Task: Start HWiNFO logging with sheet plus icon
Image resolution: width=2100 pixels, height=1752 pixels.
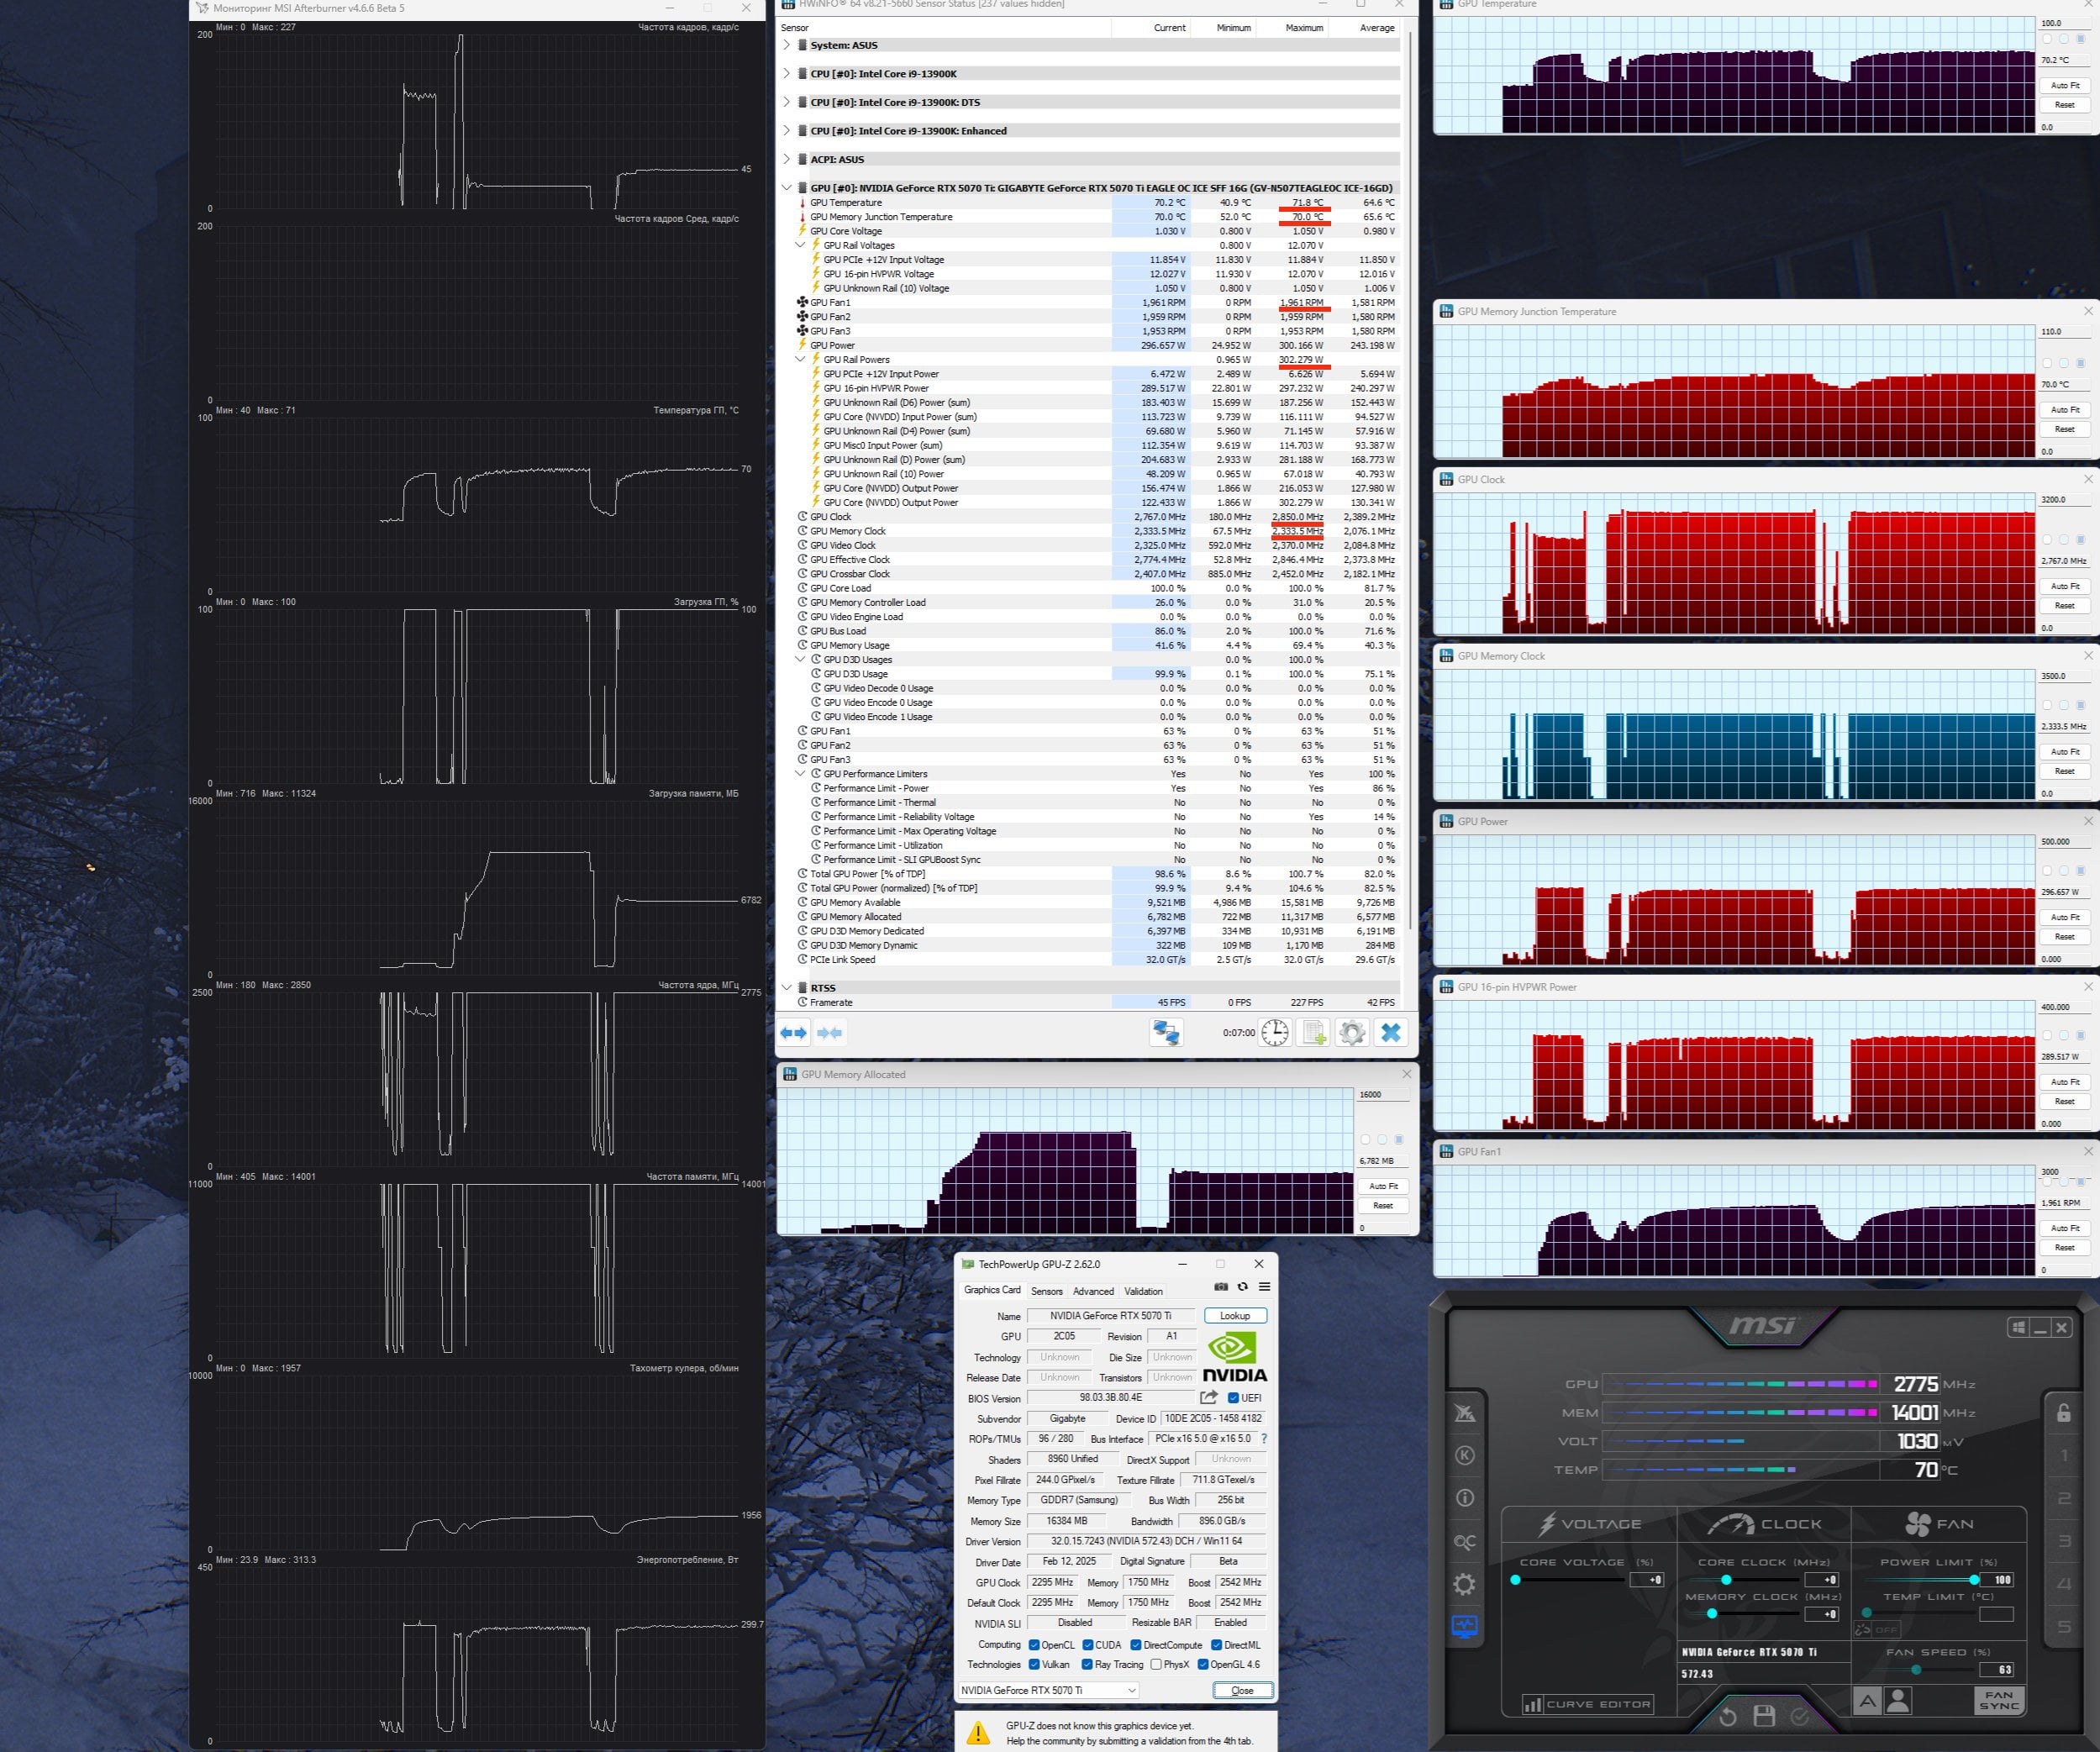Action: (x=1313, y=1033)
